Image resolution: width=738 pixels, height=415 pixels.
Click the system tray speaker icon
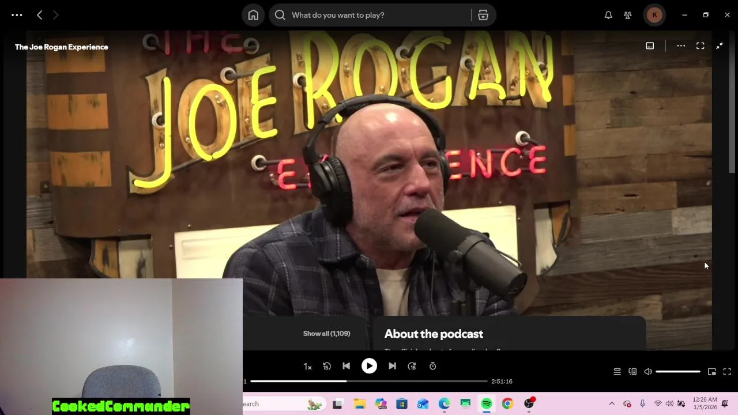669,404
